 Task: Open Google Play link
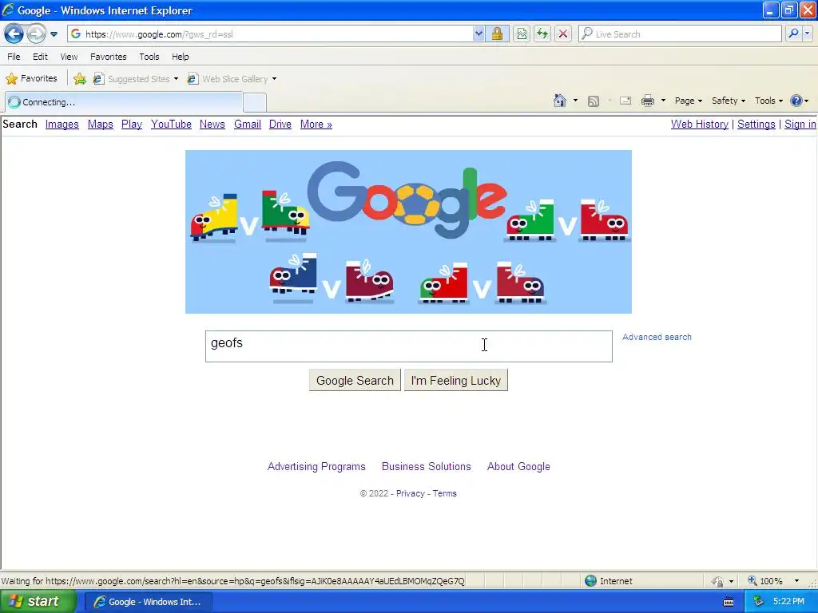pyautogui.click(x=132, y=124)
